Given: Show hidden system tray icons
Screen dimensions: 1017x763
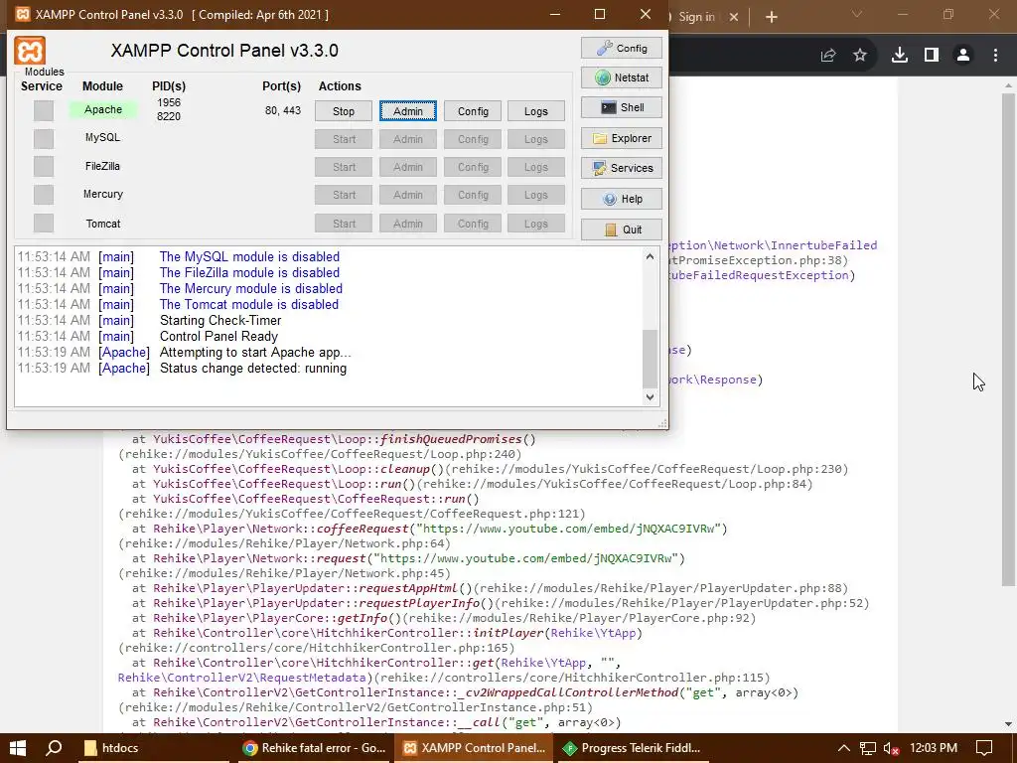Looking at the screenshot, I should coord(843,748).
